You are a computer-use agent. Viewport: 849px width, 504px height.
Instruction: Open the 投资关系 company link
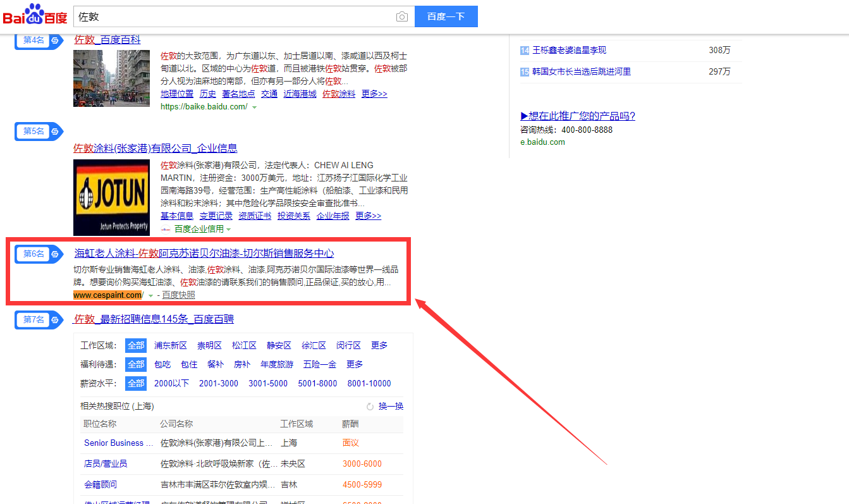pos(294,216)
